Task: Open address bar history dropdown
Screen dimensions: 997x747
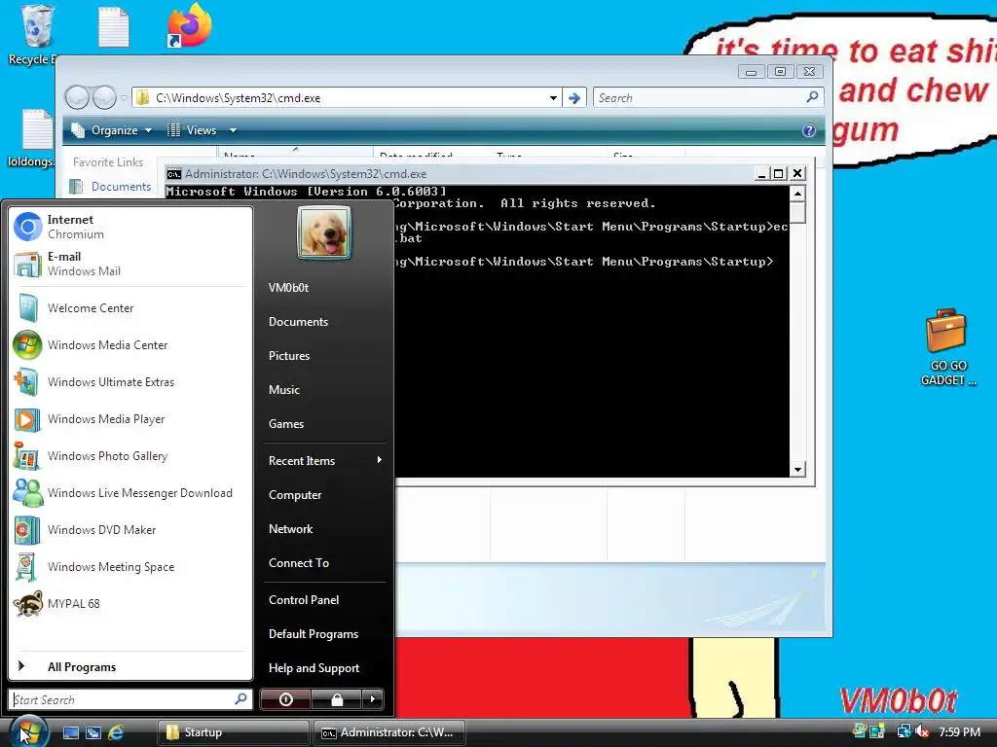Action: point(553,98)
